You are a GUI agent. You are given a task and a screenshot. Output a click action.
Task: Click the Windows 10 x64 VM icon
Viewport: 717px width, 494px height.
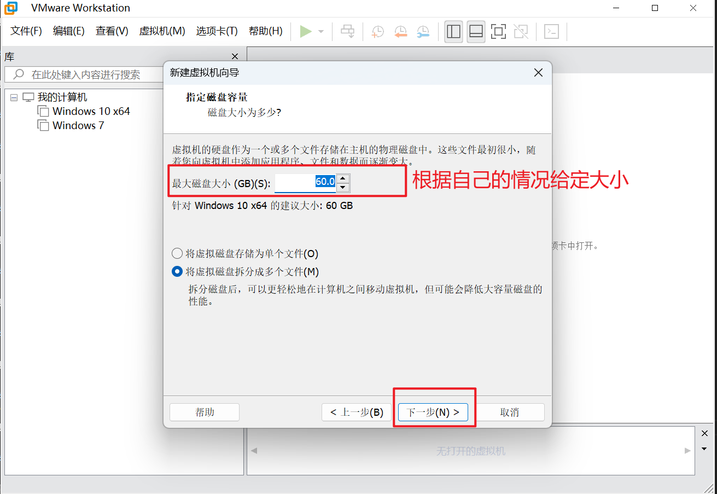click(43, 111)
